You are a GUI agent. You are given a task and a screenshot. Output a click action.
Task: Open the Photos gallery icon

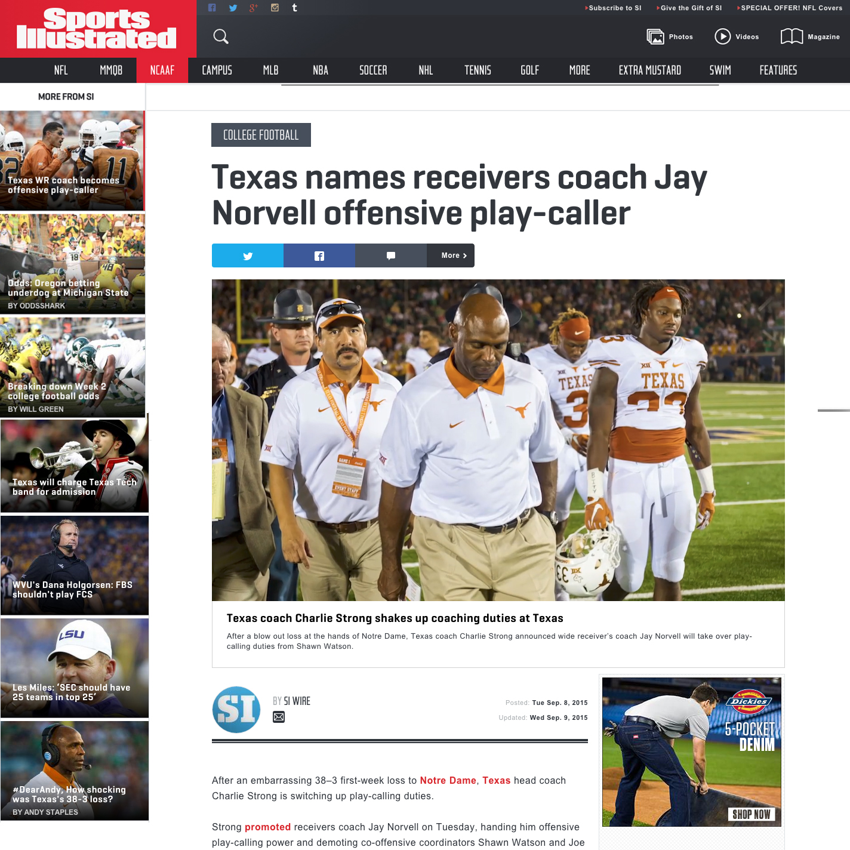[655, 36]
